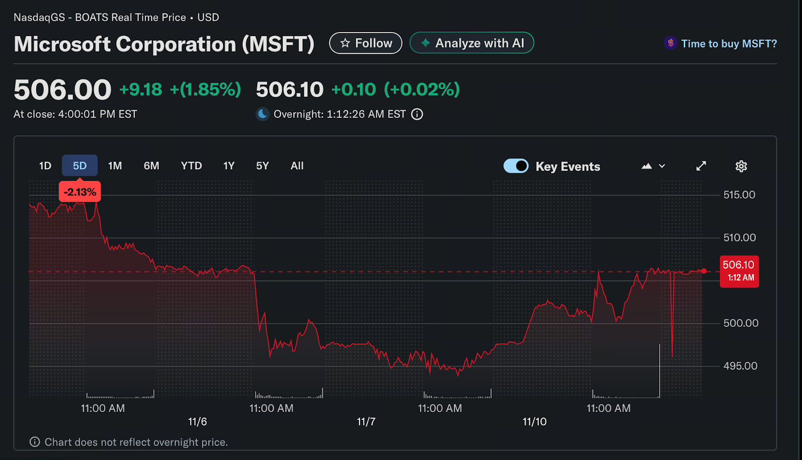Screen dimensions: 802x460
Task: View the All time range
Action: (297, 166)
